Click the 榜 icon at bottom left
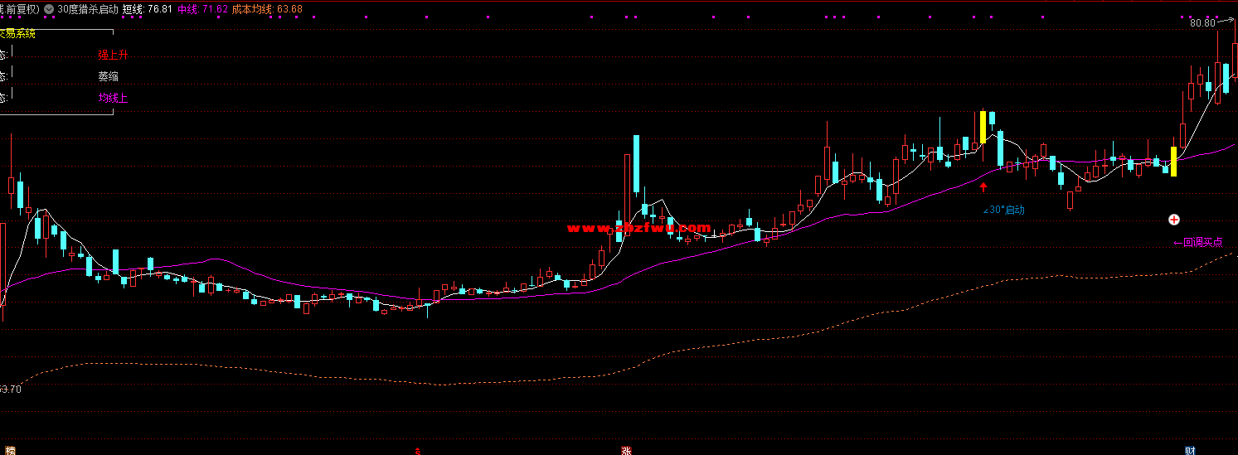The image size is (1238, 455). click(9, 450)
